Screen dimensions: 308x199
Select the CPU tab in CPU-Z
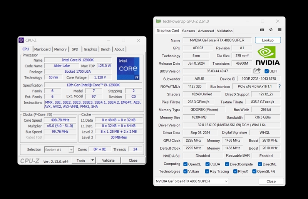(x=26, y=49)
